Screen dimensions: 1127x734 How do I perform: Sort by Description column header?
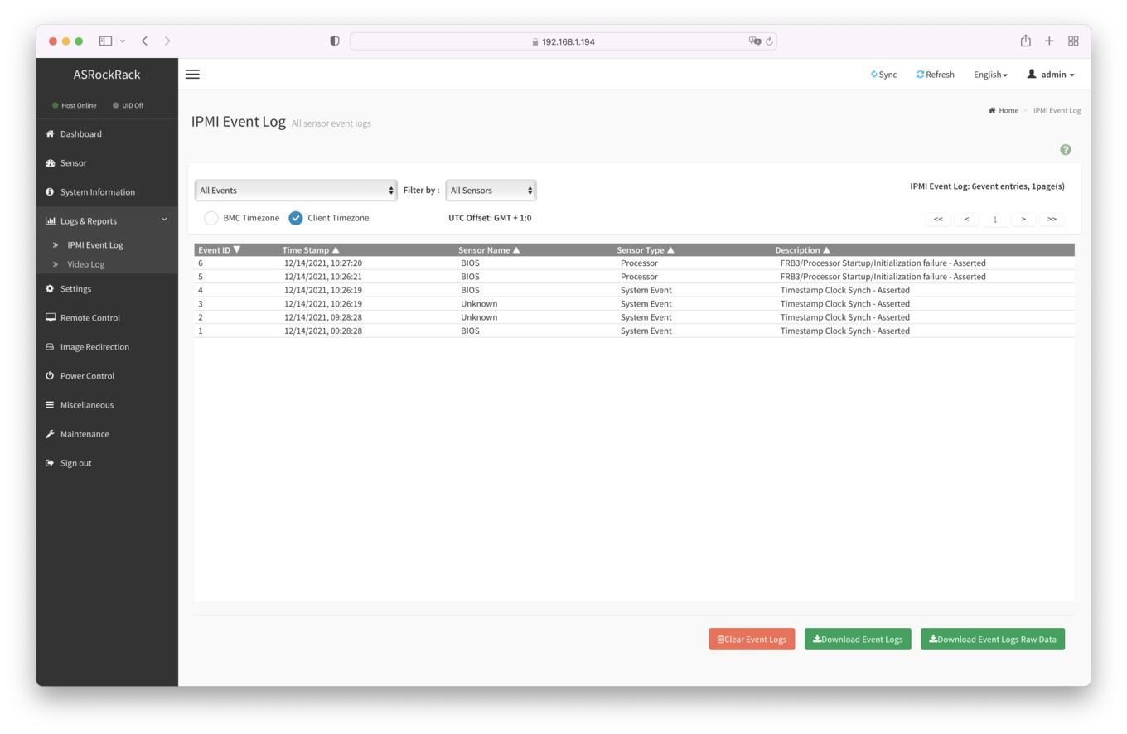click(802, 250)
